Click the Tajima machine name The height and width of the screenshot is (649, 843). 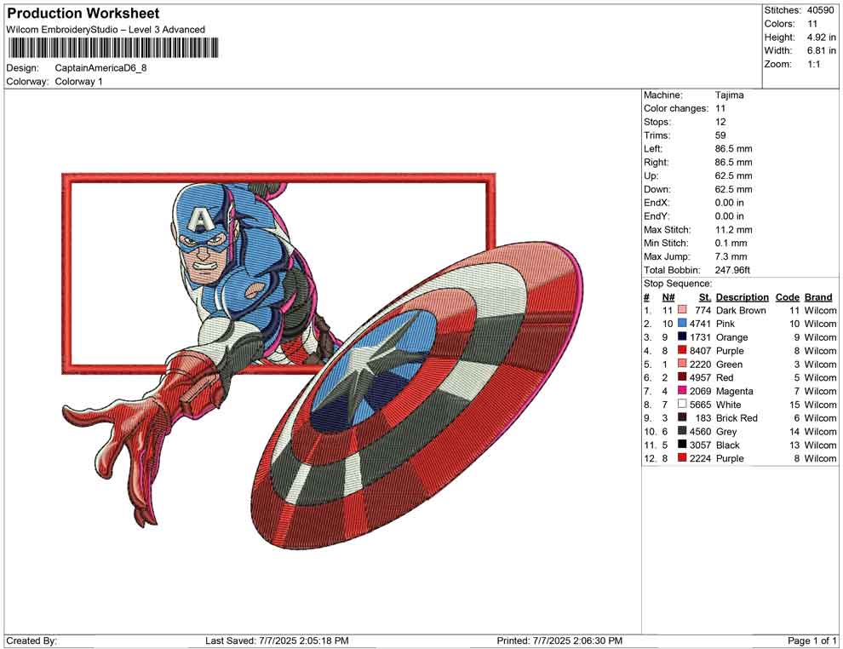click(x=728, y=95)
